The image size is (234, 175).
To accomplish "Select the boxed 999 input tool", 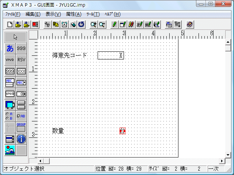I will tap(10, 71).
